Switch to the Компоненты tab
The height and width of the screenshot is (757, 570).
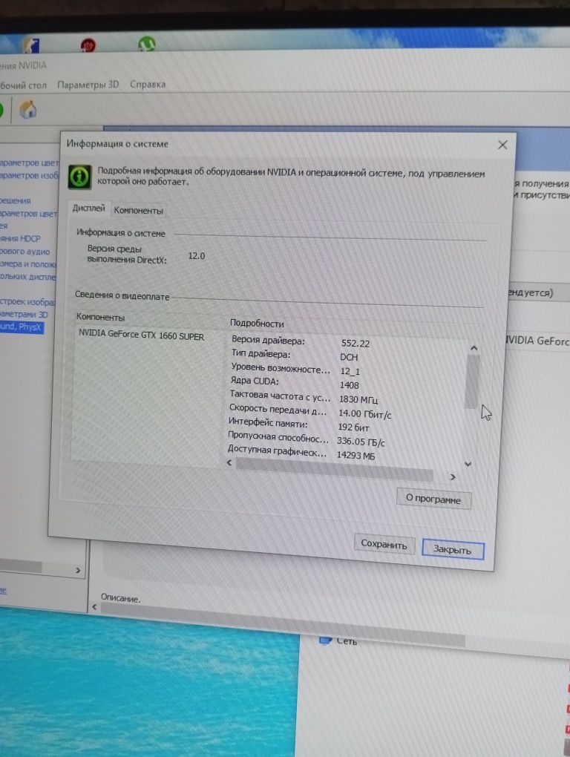pyautogui.click(x=139, y=211)
